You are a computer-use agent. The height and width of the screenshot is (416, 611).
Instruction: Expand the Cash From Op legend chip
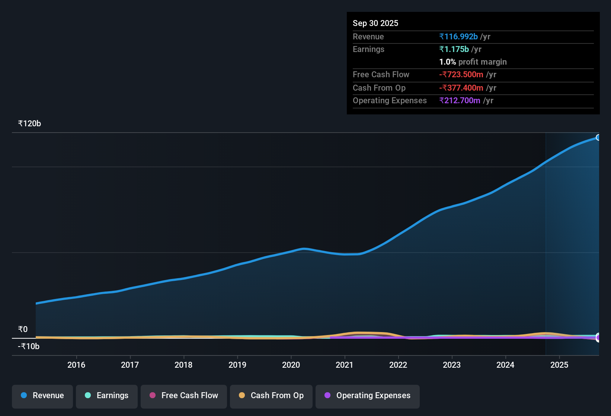tap(271, 396)
